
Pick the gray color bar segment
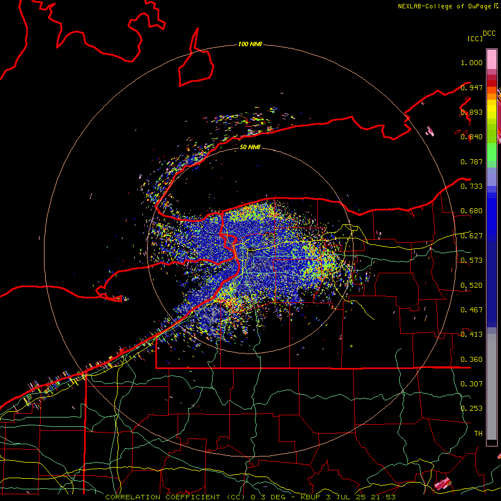click(492, 387)
